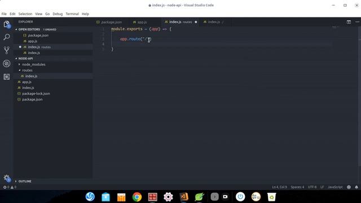
Task: Open the blue swirl launcher in dock
Action: [90, 197]
